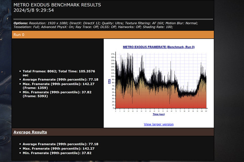The image size is (244, 162).
Task: Select Run 0 Average Framerate 77.18 entry
Action: [60, 79]
